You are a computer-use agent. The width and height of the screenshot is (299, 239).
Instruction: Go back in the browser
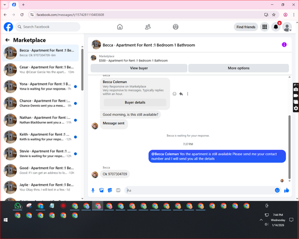[5, 15]
